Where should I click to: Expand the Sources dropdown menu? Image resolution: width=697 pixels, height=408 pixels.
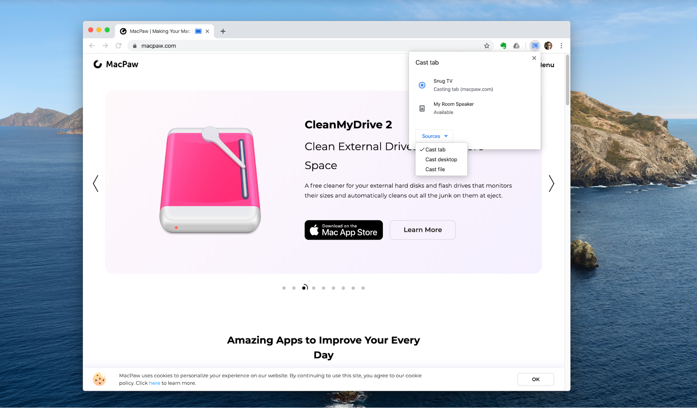click(434, 135)
